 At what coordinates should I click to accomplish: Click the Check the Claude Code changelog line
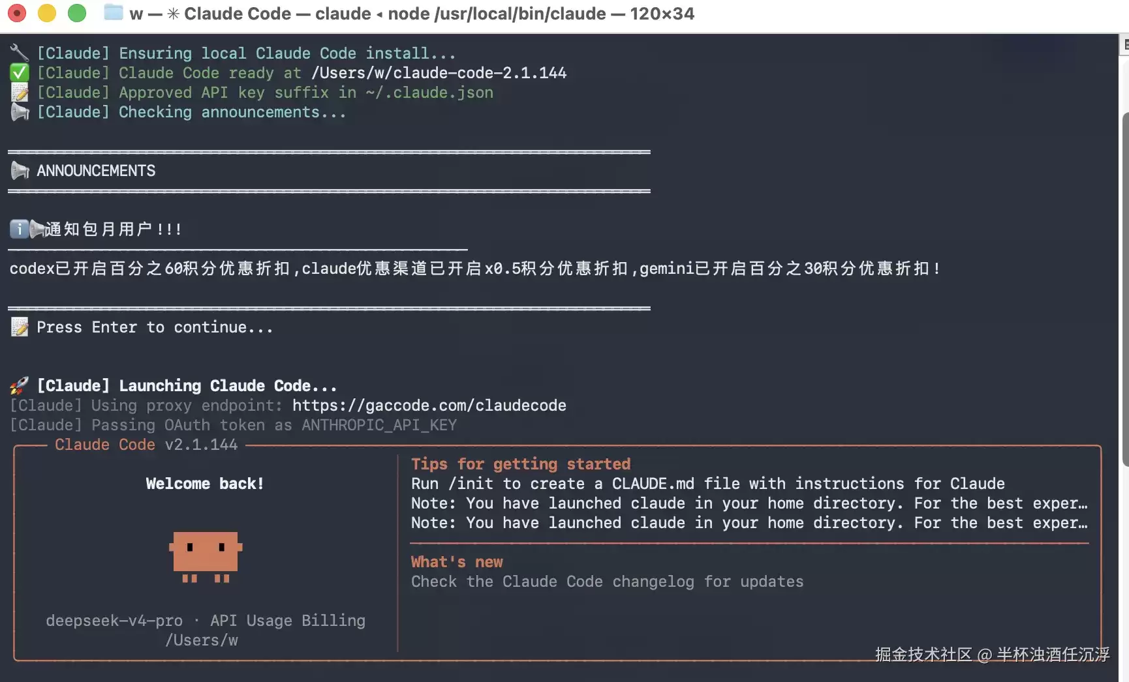607,582
